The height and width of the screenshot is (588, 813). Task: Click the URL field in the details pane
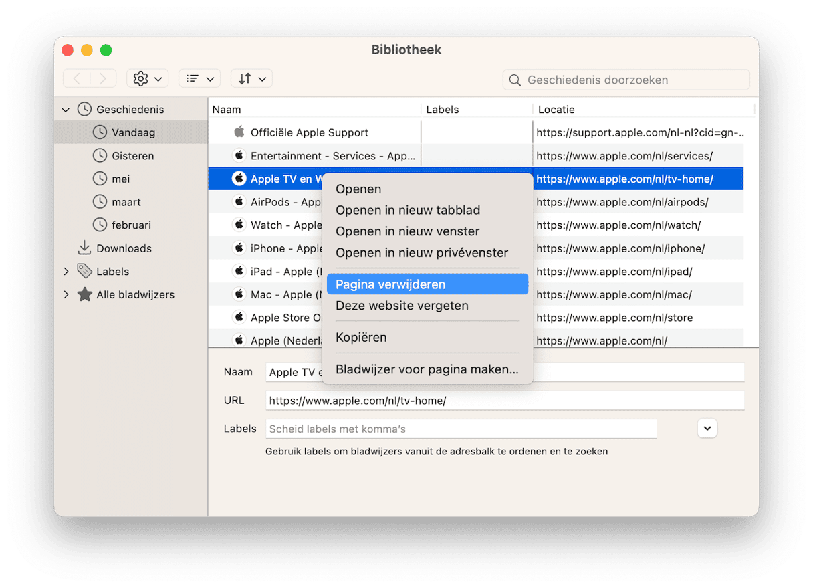[x=505, y=401]
